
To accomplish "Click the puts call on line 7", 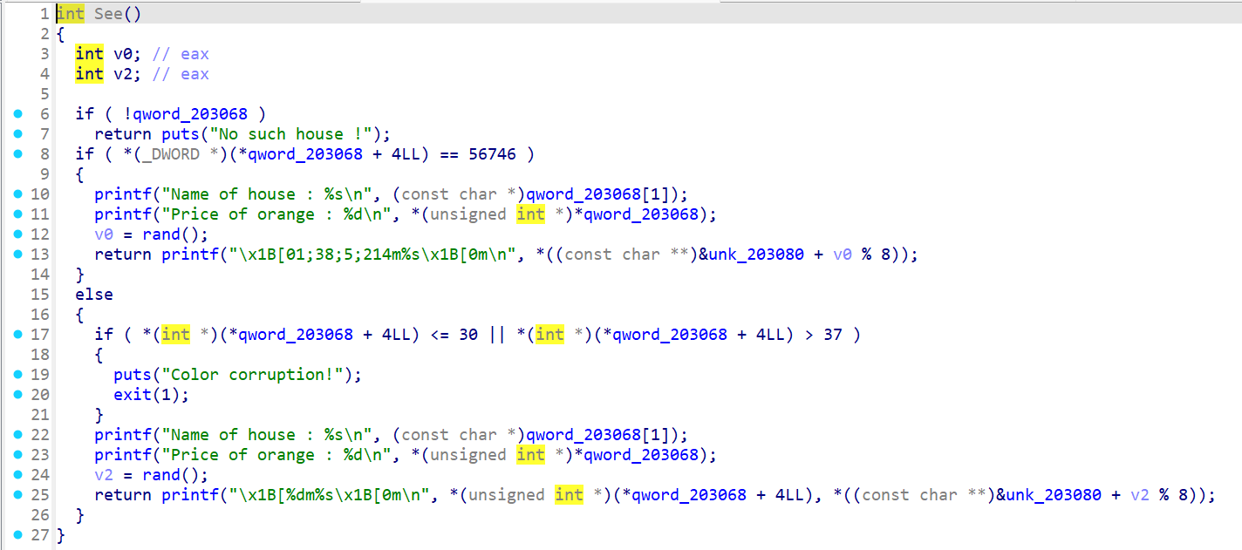I will tap(180, 134).
